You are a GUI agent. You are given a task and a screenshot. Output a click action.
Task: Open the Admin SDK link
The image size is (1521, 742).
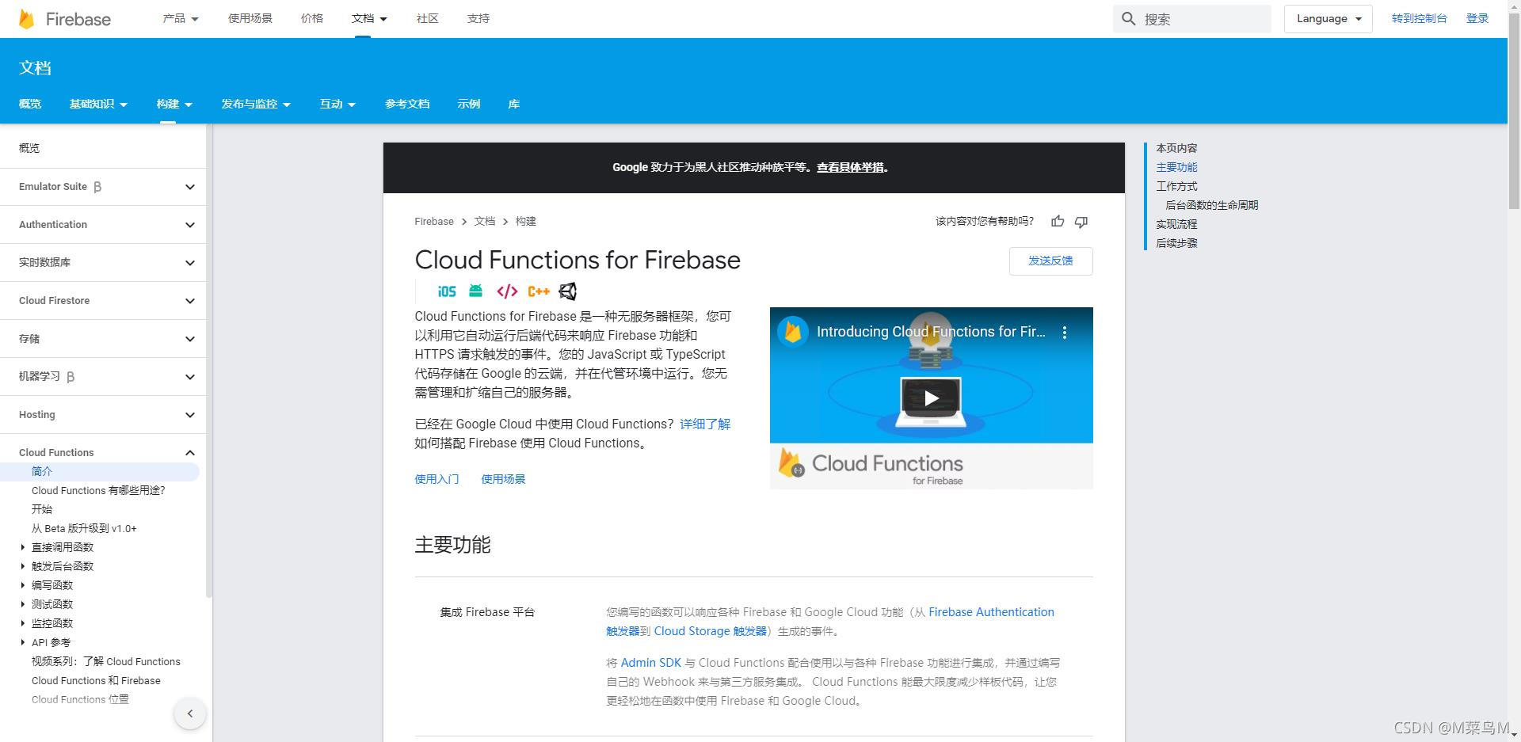[651, 663]
